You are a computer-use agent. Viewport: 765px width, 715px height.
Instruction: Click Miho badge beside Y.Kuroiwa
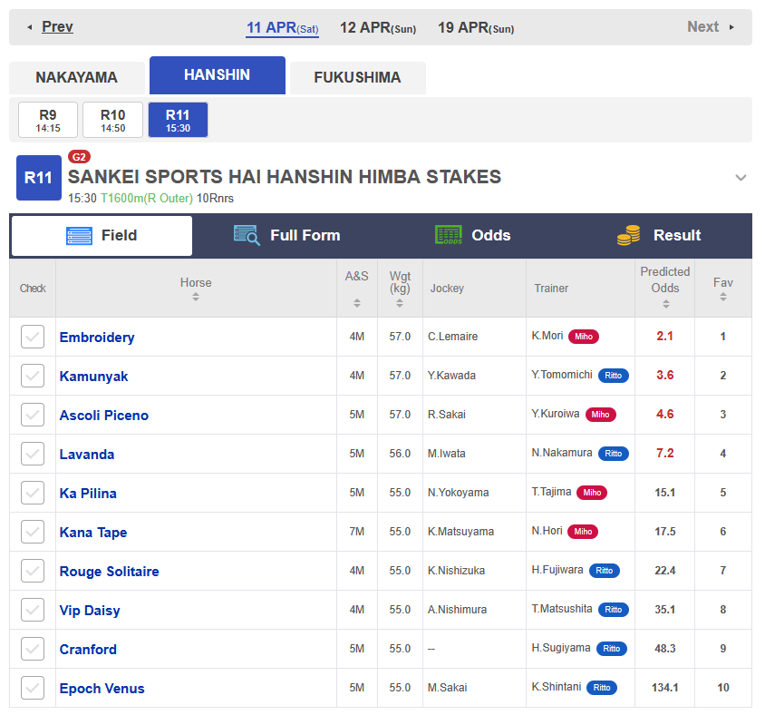(601, 415)
